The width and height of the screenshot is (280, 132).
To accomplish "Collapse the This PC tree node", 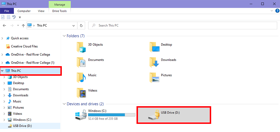I will [x=3, y=71].
